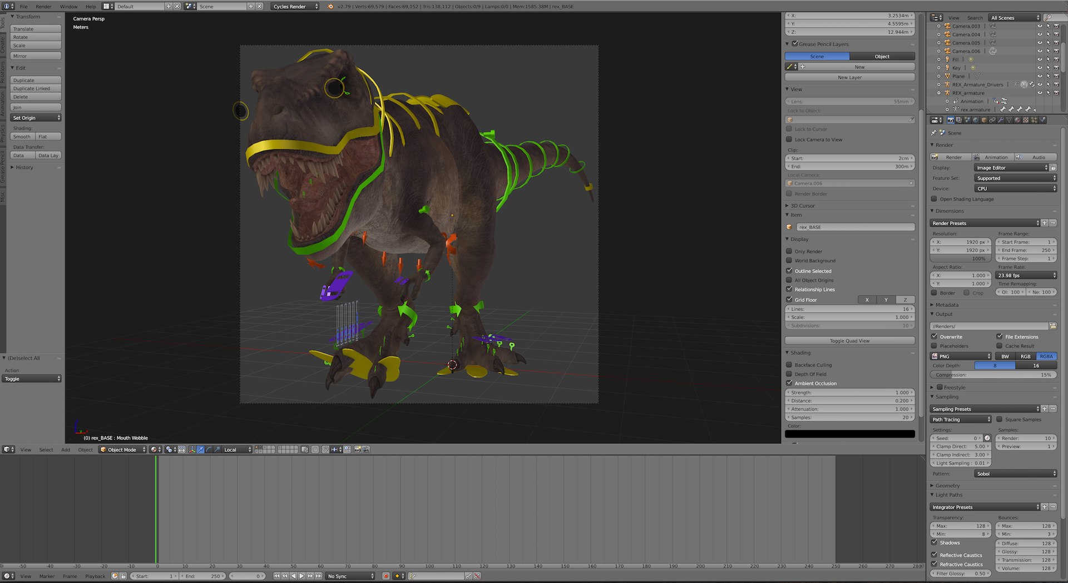Screen dimensions: 1068x583
Task: Click the OpenGL render camera icon in viewport header
Action: pyautogui.click(x=358, y=450)
